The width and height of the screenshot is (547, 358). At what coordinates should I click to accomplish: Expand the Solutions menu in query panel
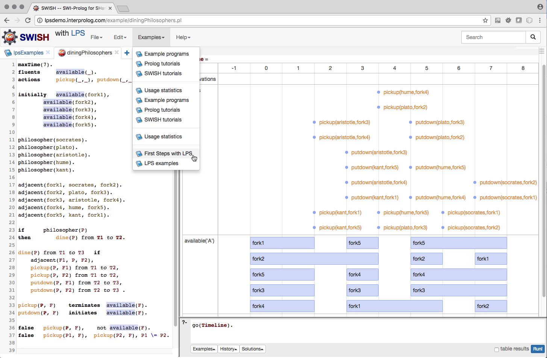coord(253,349)
